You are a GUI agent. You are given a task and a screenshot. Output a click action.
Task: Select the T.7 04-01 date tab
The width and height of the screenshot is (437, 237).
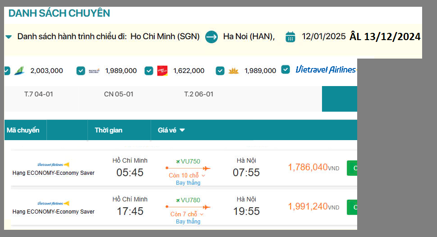tap(39, 94)
